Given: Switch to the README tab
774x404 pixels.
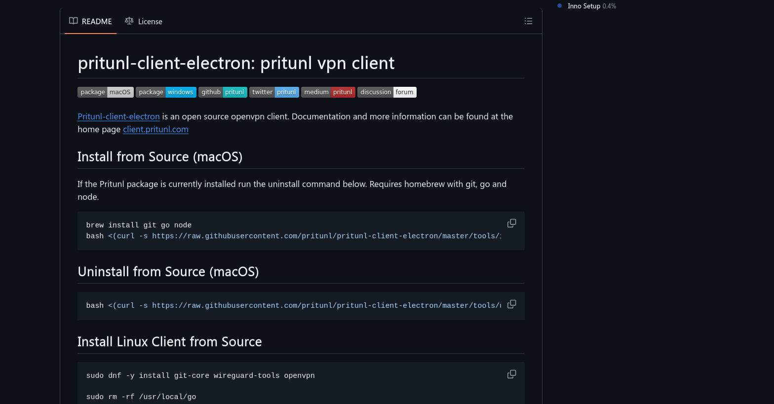Looking at the screenshot, I should (x=91, y=22).
